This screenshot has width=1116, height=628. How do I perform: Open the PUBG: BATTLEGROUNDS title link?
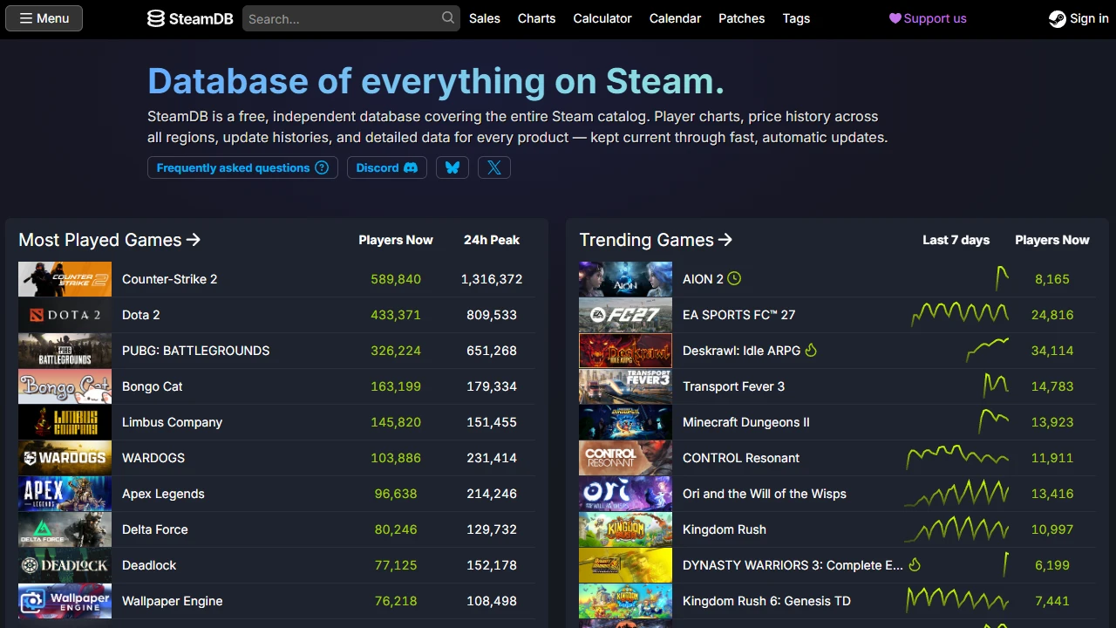click(196, 351)
